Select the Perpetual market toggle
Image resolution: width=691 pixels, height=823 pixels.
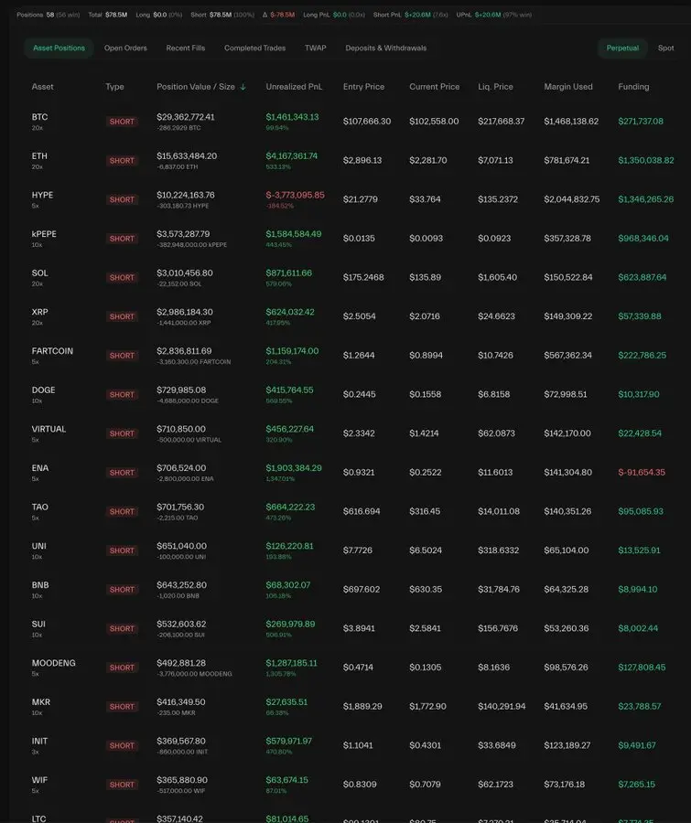coord(621,48)
